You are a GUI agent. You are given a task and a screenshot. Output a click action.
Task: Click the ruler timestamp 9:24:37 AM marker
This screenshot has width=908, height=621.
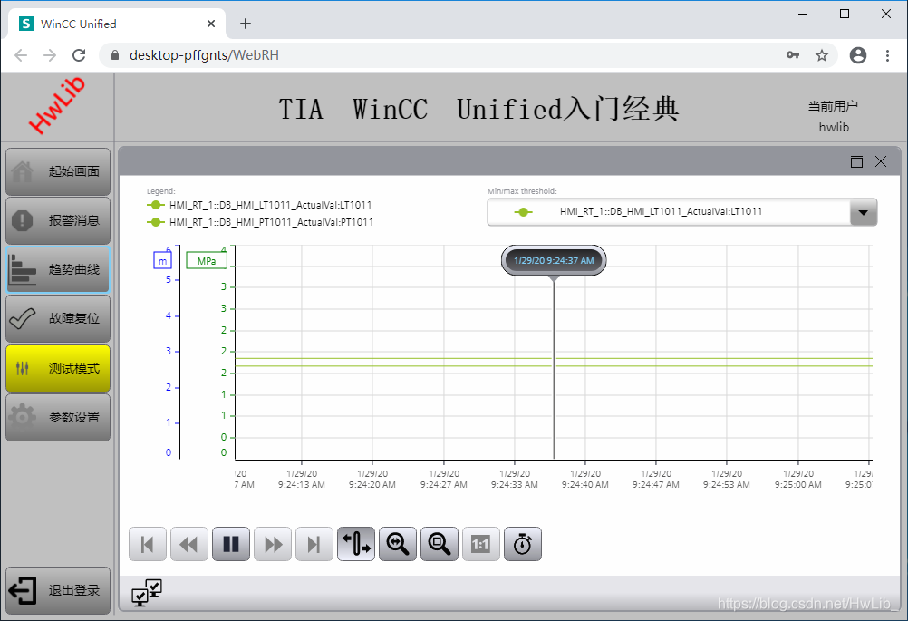[554, 261]
